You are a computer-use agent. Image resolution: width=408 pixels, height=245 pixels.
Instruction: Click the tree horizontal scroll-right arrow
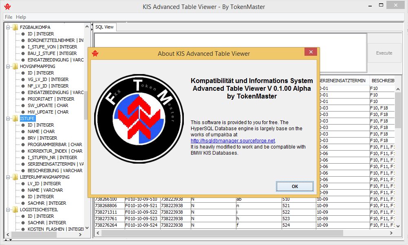click(80, 234)
